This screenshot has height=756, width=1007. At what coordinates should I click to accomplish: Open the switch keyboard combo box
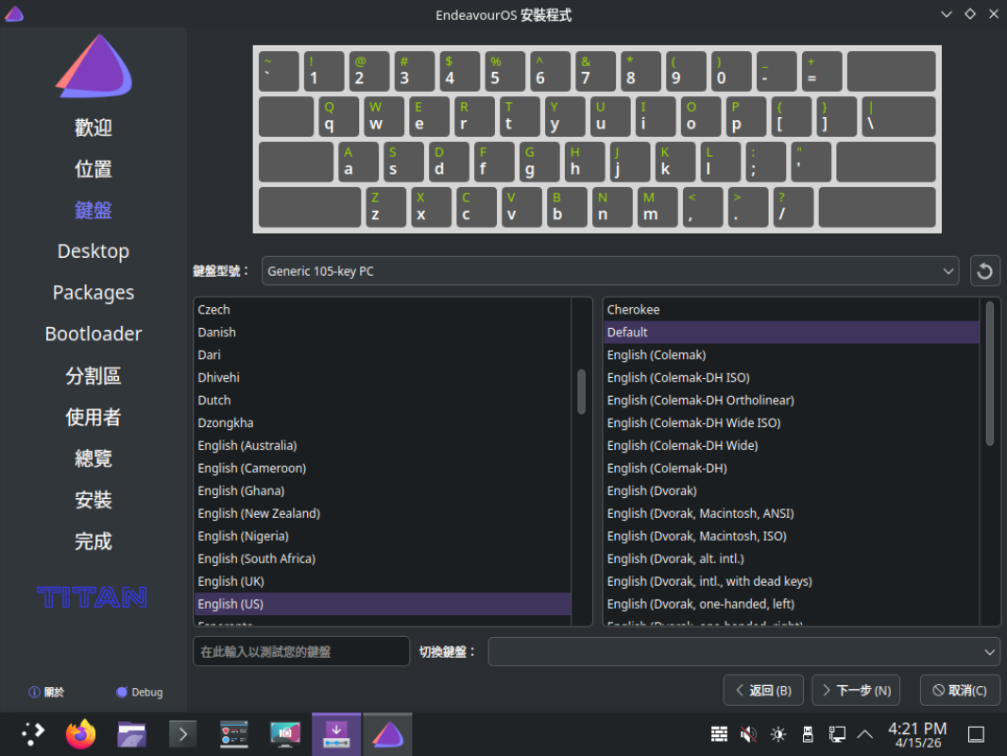[743, 651]
